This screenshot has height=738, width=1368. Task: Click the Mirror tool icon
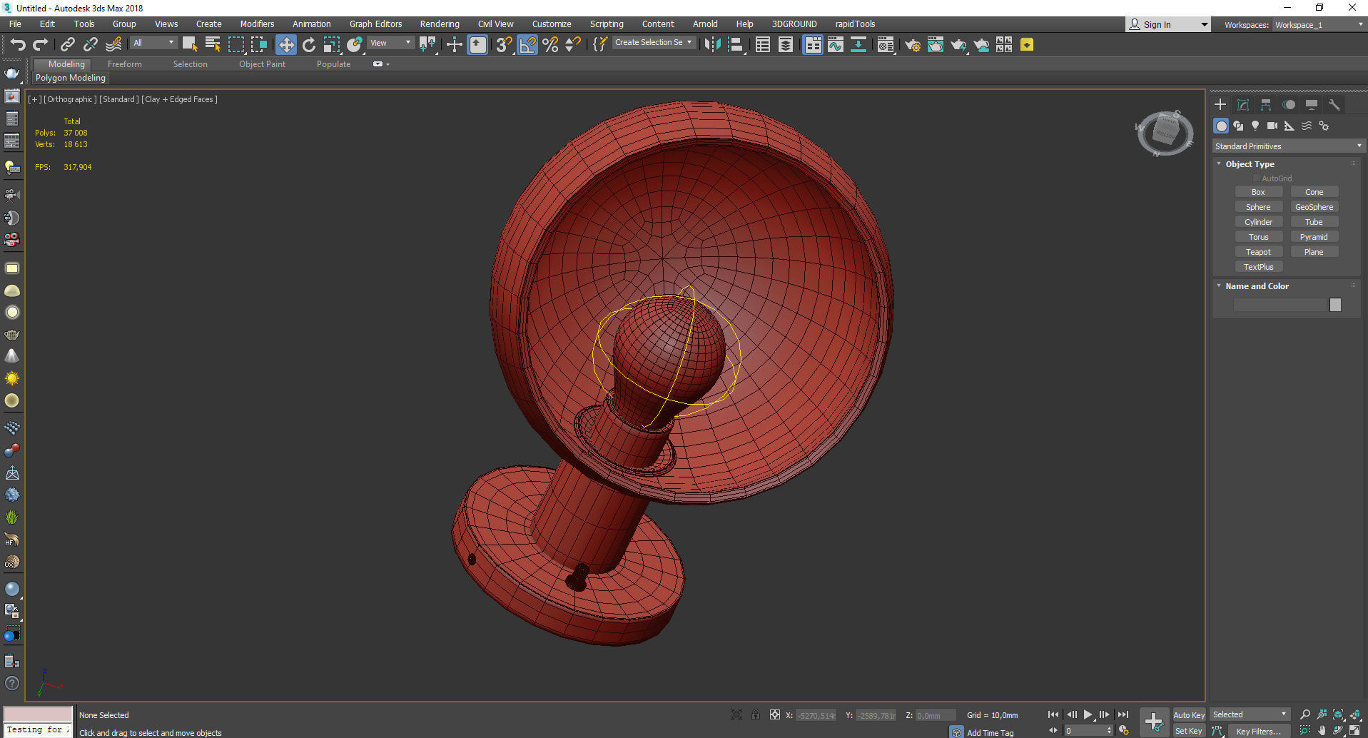coord(711,45)
